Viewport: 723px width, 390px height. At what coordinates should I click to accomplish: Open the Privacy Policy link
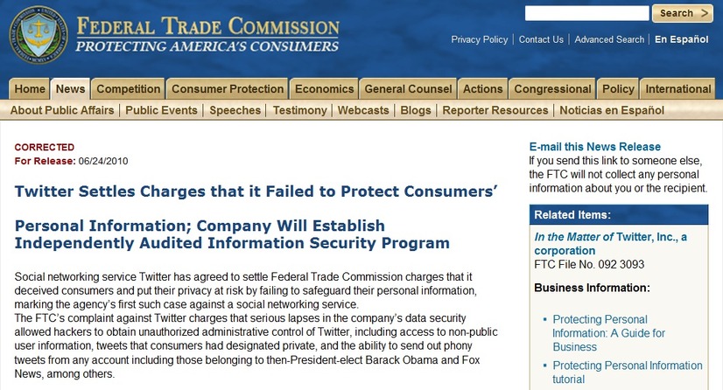point(480,39)
